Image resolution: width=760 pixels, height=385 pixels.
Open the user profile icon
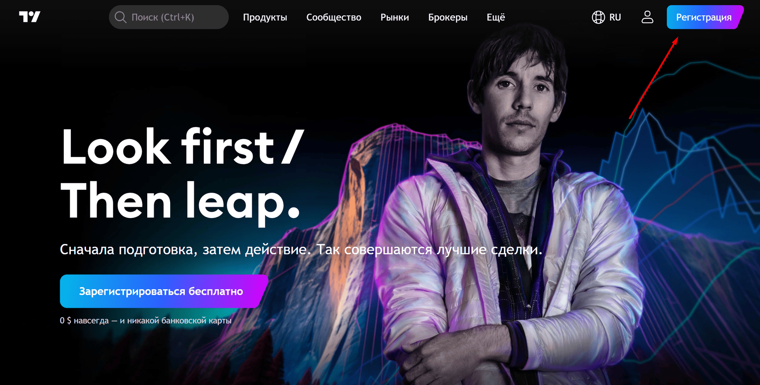pos(647,17)
